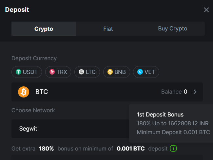Expand the BTC currency selector chevron

(195, 92)
